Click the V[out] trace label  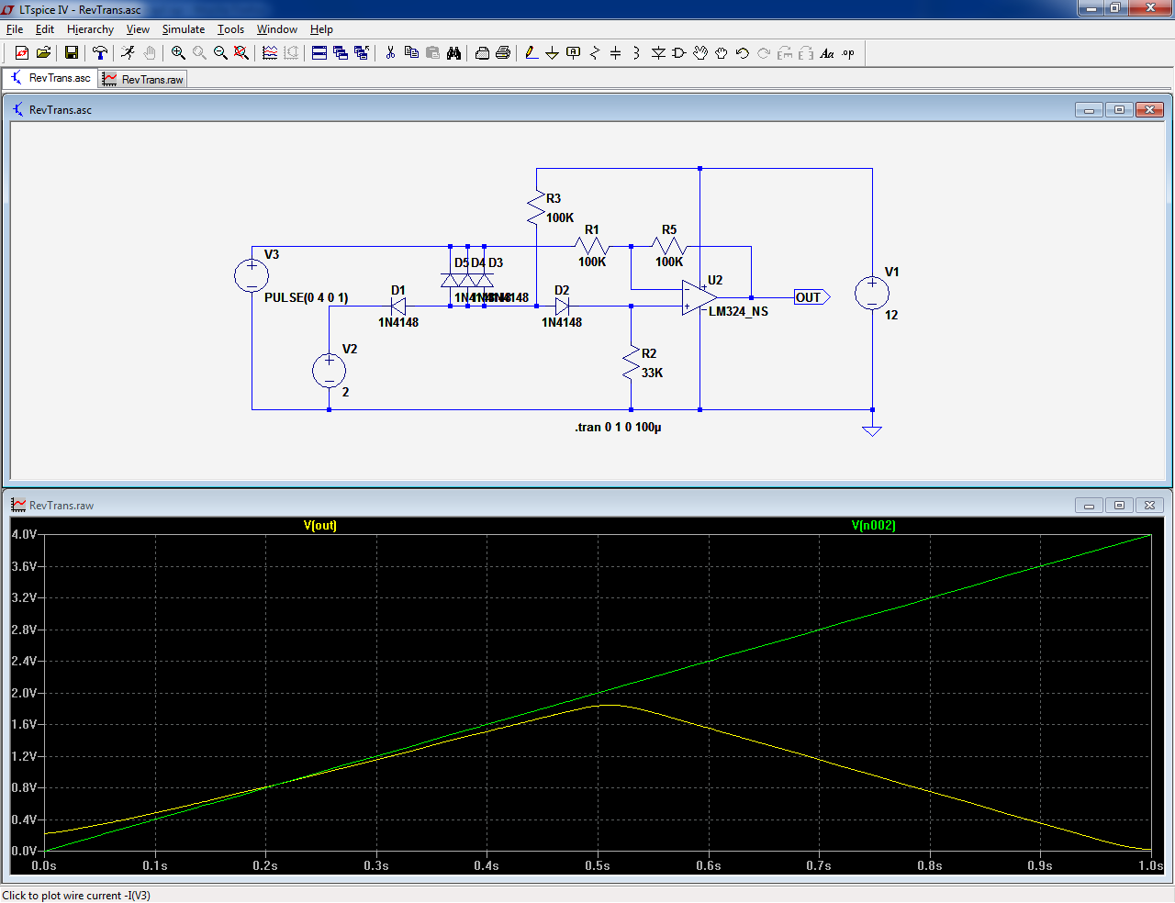pos(320,526)
